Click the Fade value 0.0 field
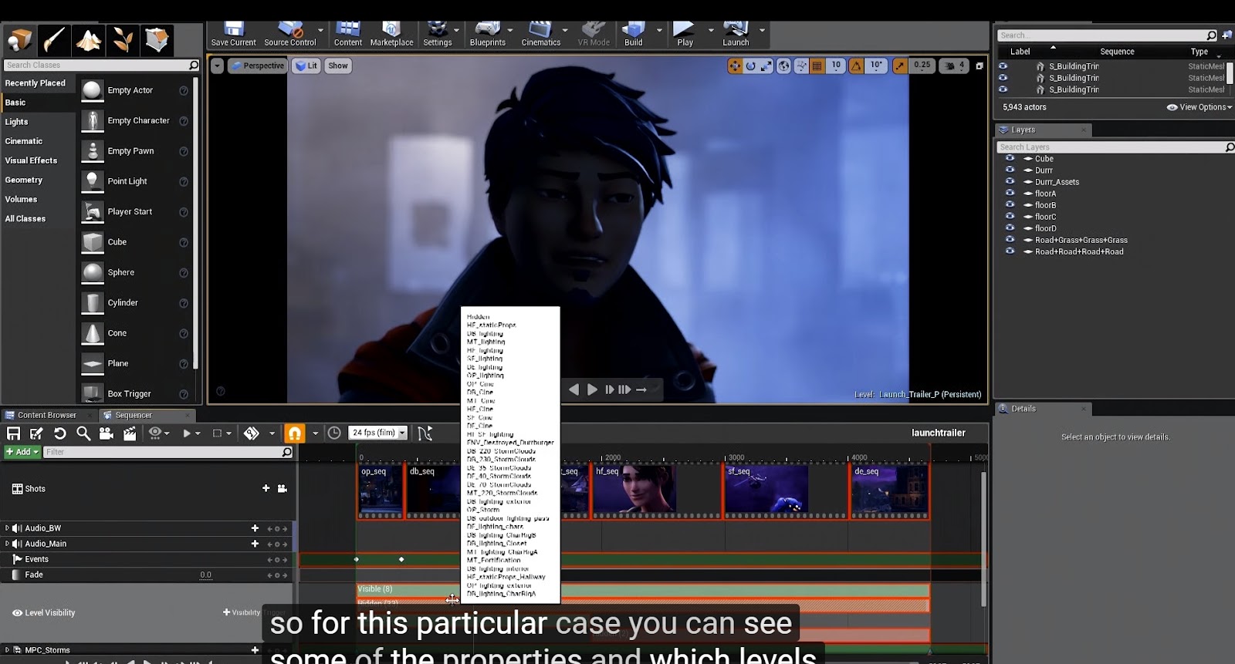 tap(205, 575)
